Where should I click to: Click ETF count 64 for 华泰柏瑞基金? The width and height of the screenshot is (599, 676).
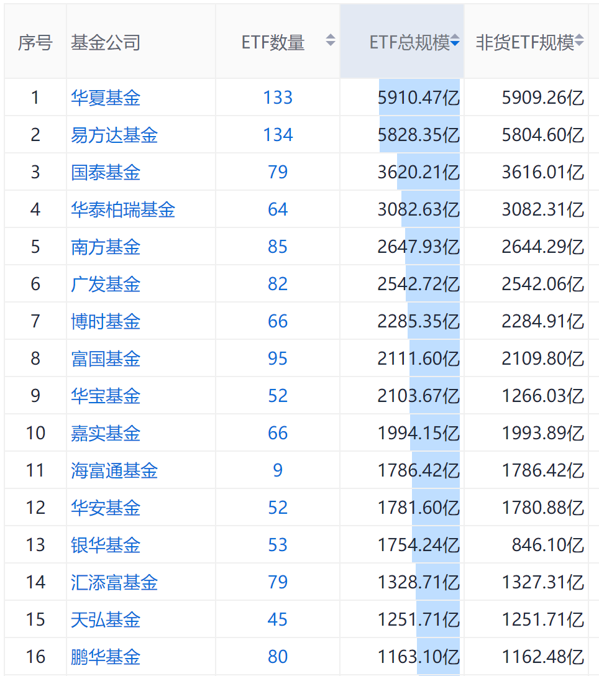[278, 209]
